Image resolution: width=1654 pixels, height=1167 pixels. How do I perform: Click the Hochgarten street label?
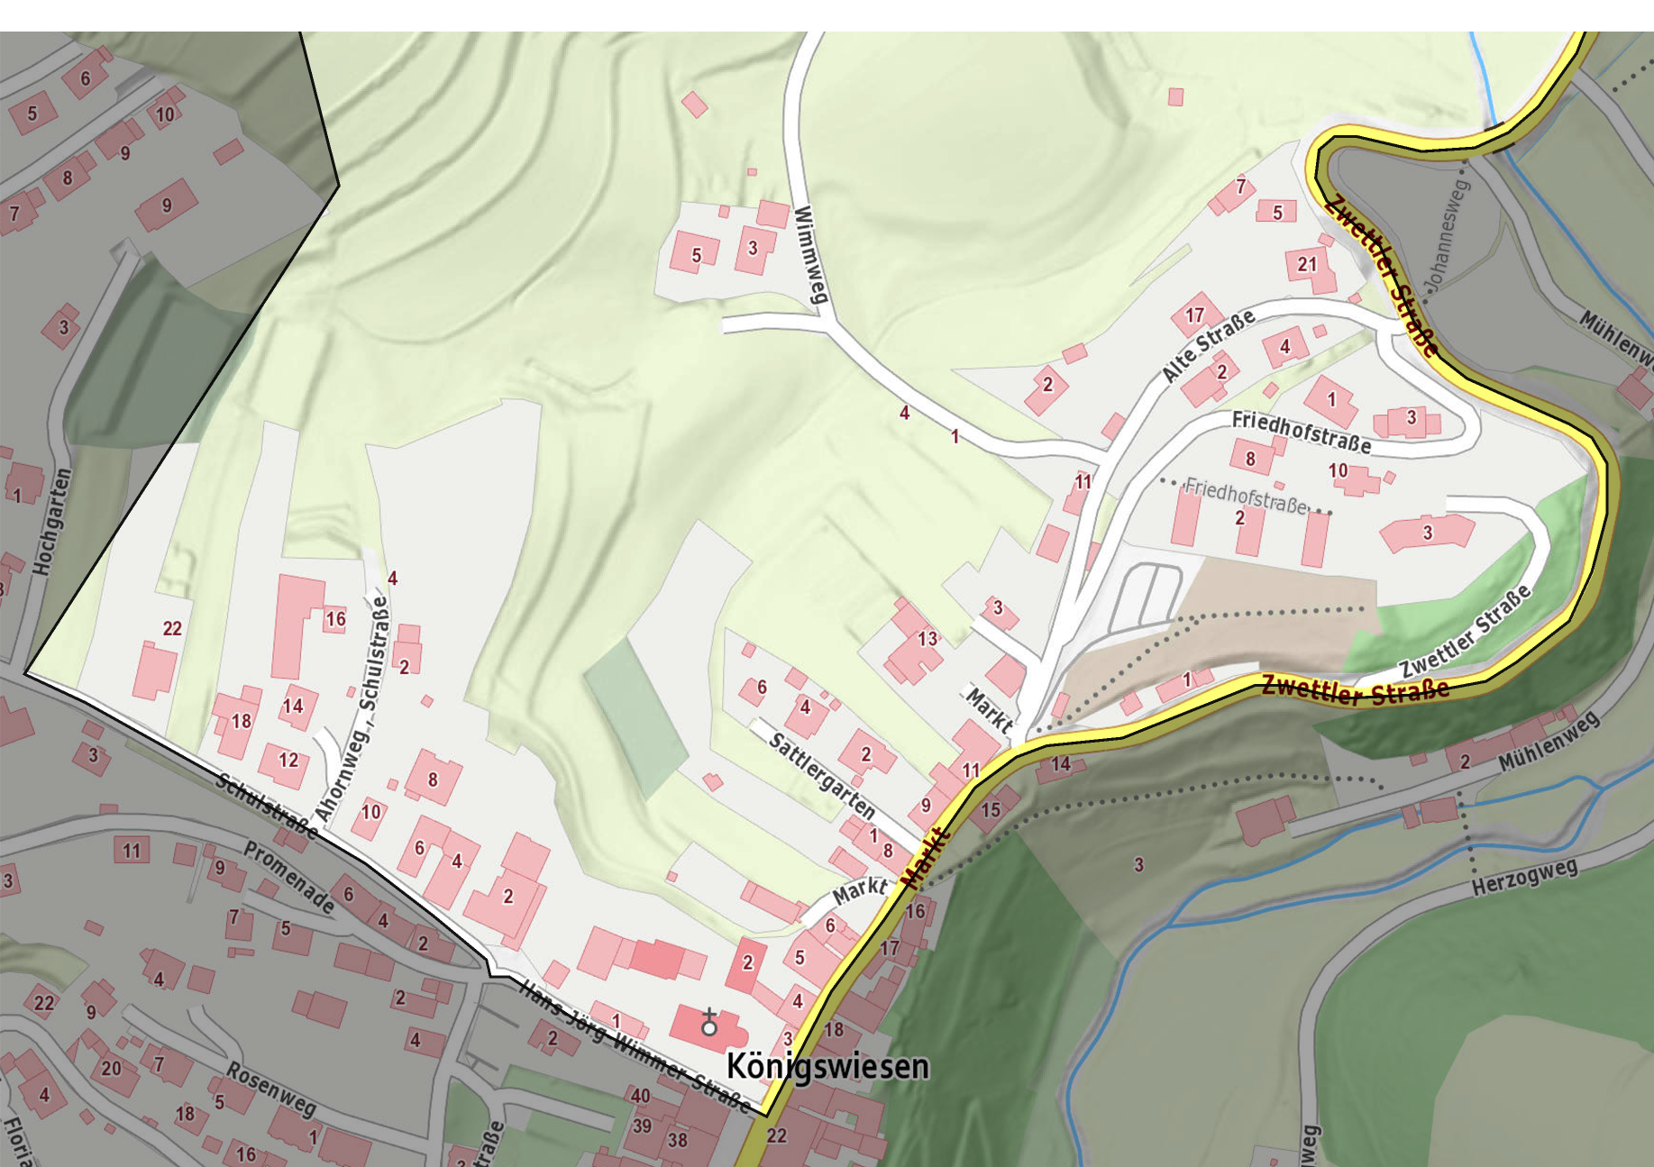(51, 522)
